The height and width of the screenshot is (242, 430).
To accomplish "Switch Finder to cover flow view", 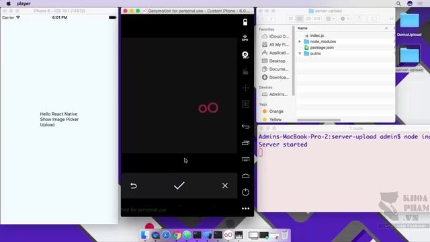I will click(x=317, y=19).
